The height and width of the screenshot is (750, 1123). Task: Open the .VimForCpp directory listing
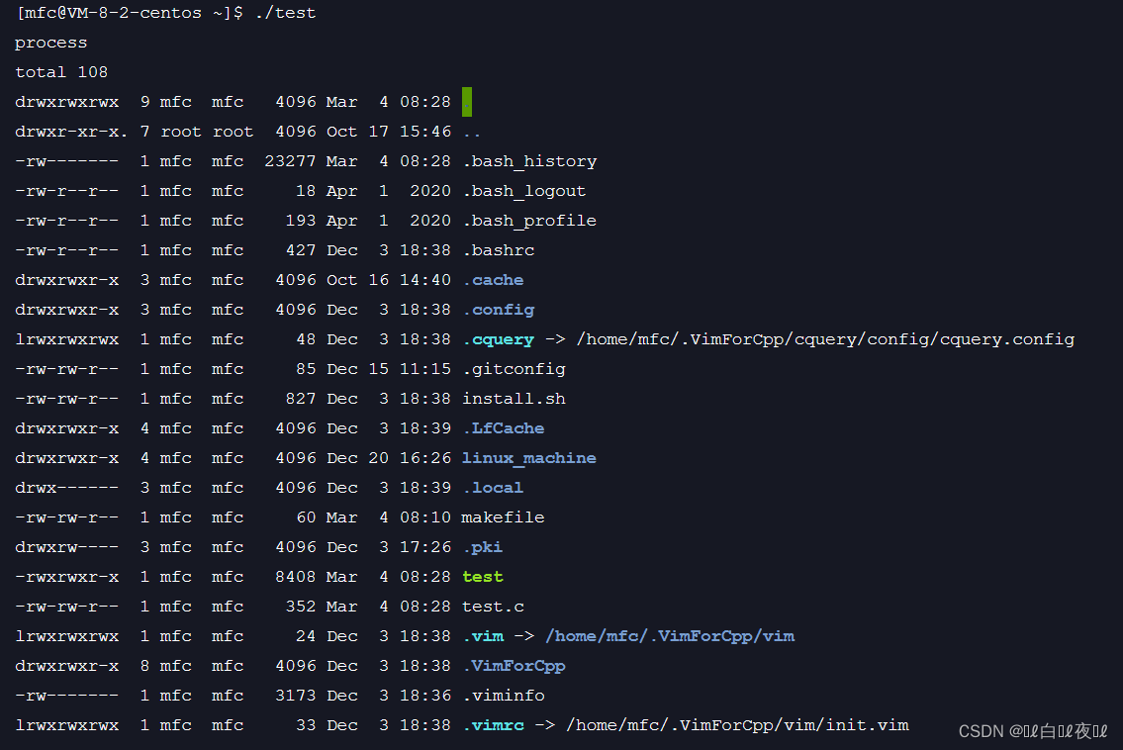(515, 665)
